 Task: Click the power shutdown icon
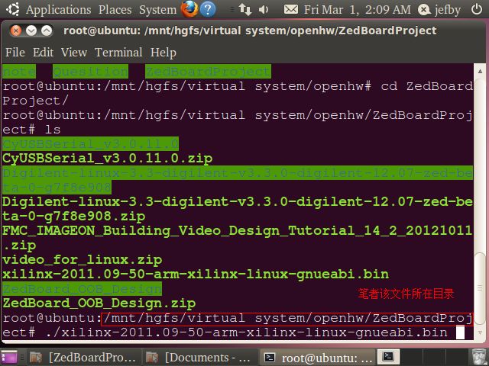(x=476, y=9)
